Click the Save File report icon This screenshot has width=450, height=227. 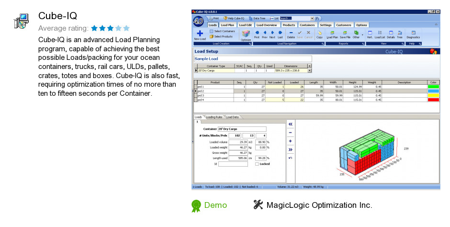click(x=345, y=33)
